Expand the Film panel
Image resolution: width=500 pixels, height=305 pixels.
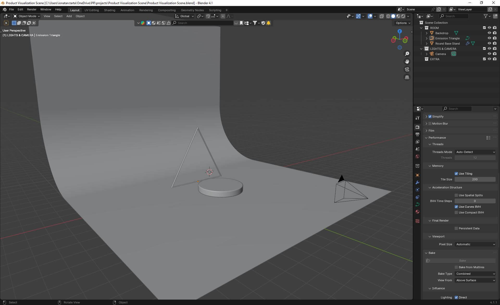point(431,131)
